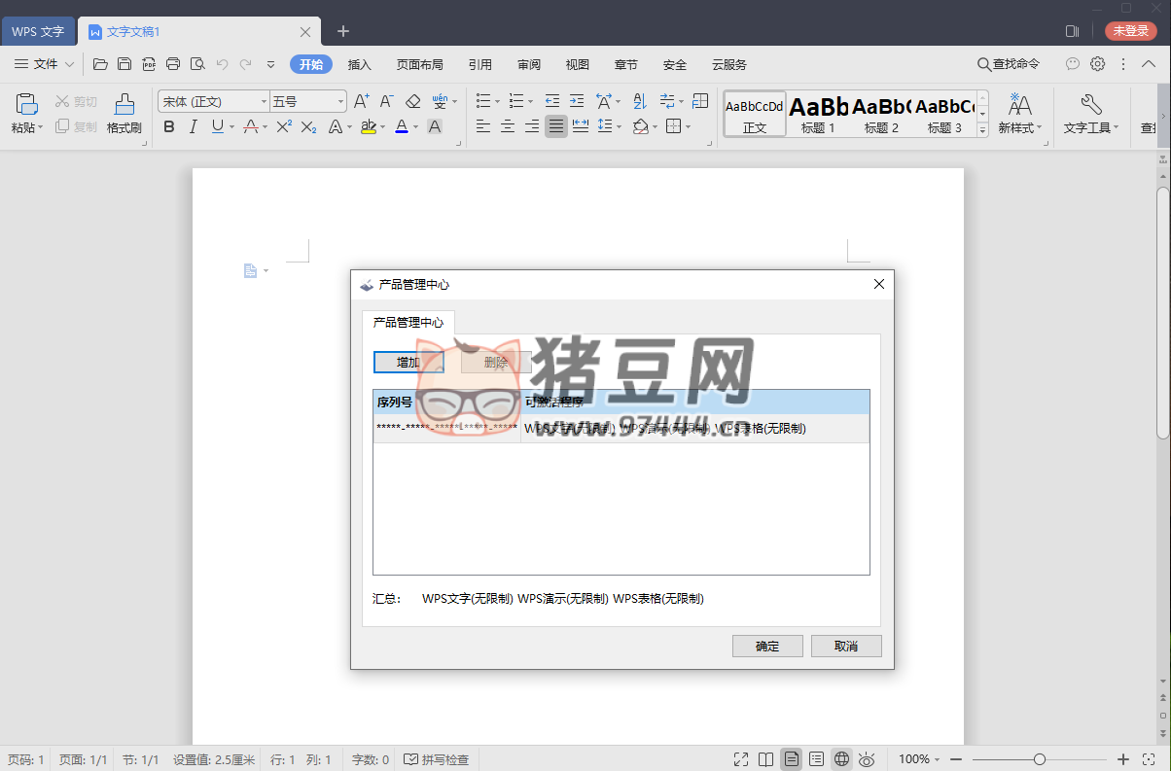Click the clear formatting eraser icon

click(412, 101)
